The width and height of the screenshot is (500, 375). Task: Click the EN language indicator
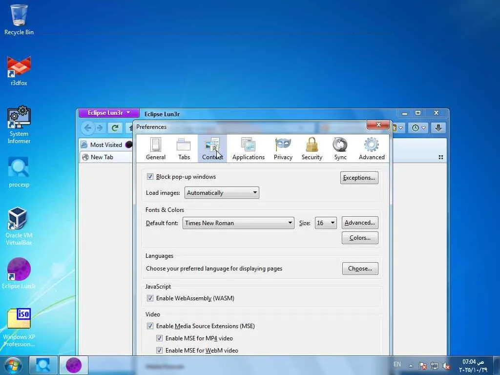(397, 364)
